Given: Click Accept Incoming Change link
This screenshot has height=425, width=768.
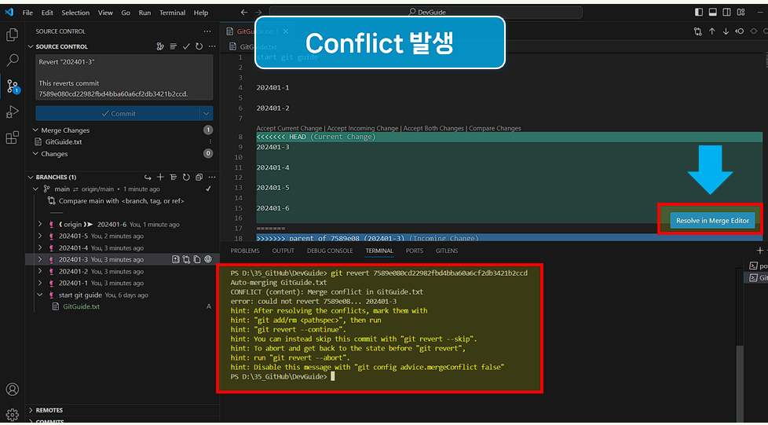Looking at the screenshot, I should click(x=363, y=128).
